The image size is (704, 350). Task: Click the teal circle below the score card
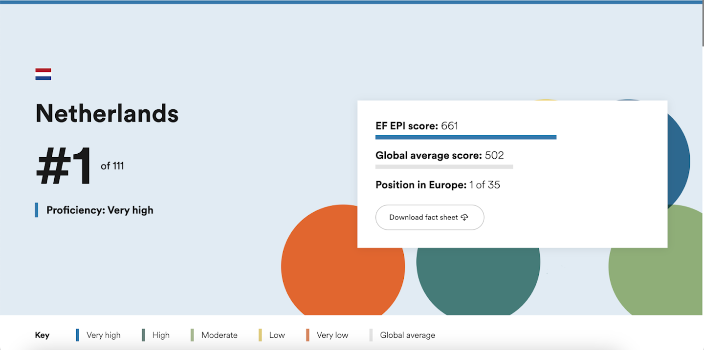478,278
